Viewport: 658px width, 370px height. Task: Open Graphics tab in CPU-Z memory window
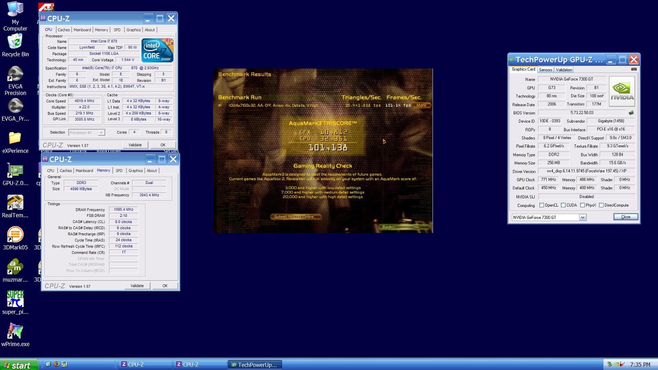pos(136,170)
